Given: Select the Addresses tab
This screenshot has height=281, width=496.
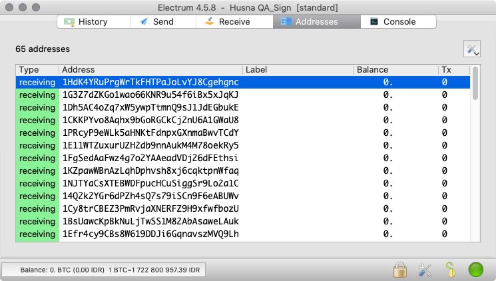Looking at the screenshot, I should 317,21.
